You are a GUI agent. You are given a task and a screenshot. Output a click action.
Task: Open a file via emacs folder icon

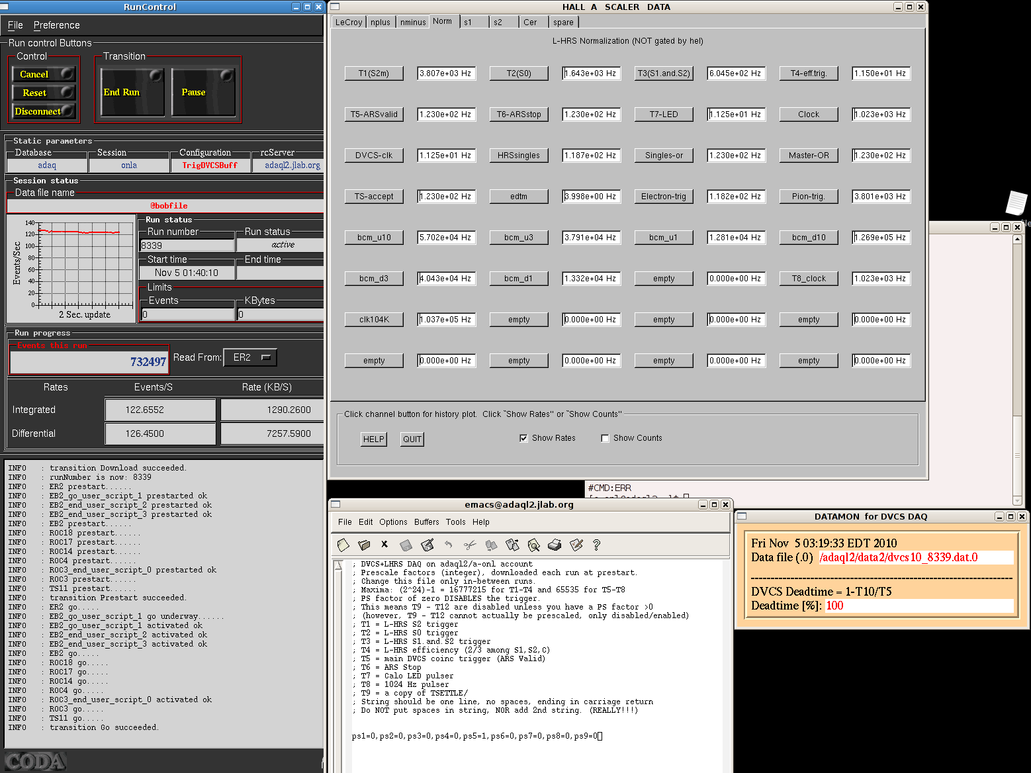(364, 545)
